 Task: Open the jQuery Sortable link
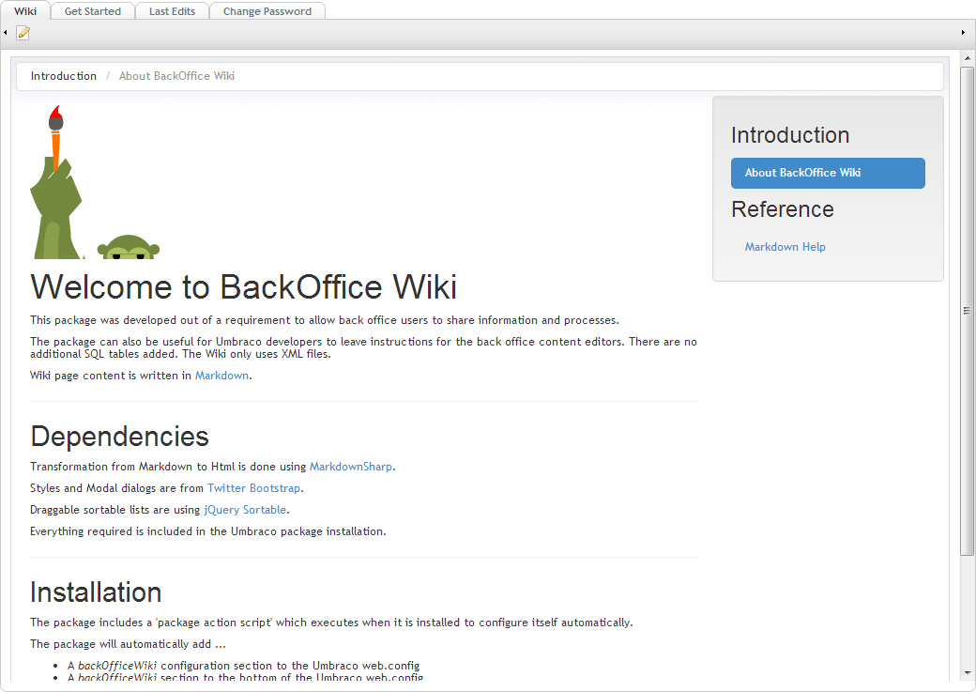point(245,510)
